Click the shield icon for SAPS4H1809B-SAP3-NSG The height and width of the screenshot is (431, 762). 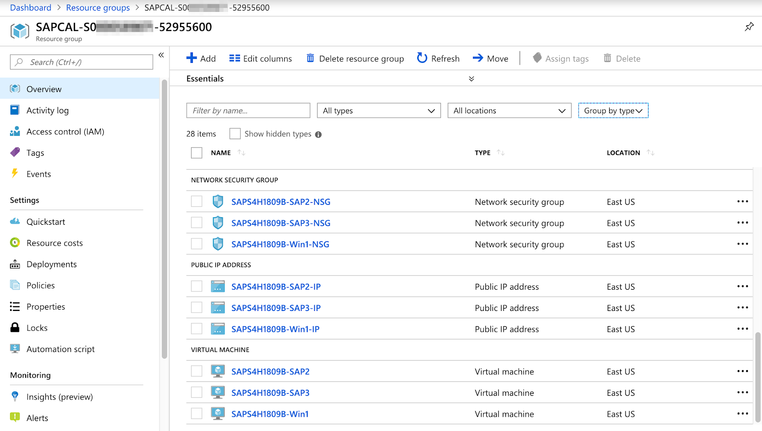click(218, 223)
